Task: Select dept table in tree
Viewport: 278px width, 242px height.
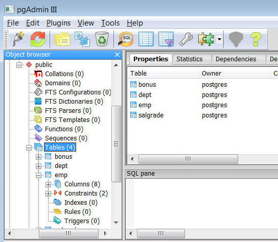Action: (x=61, y=166)
